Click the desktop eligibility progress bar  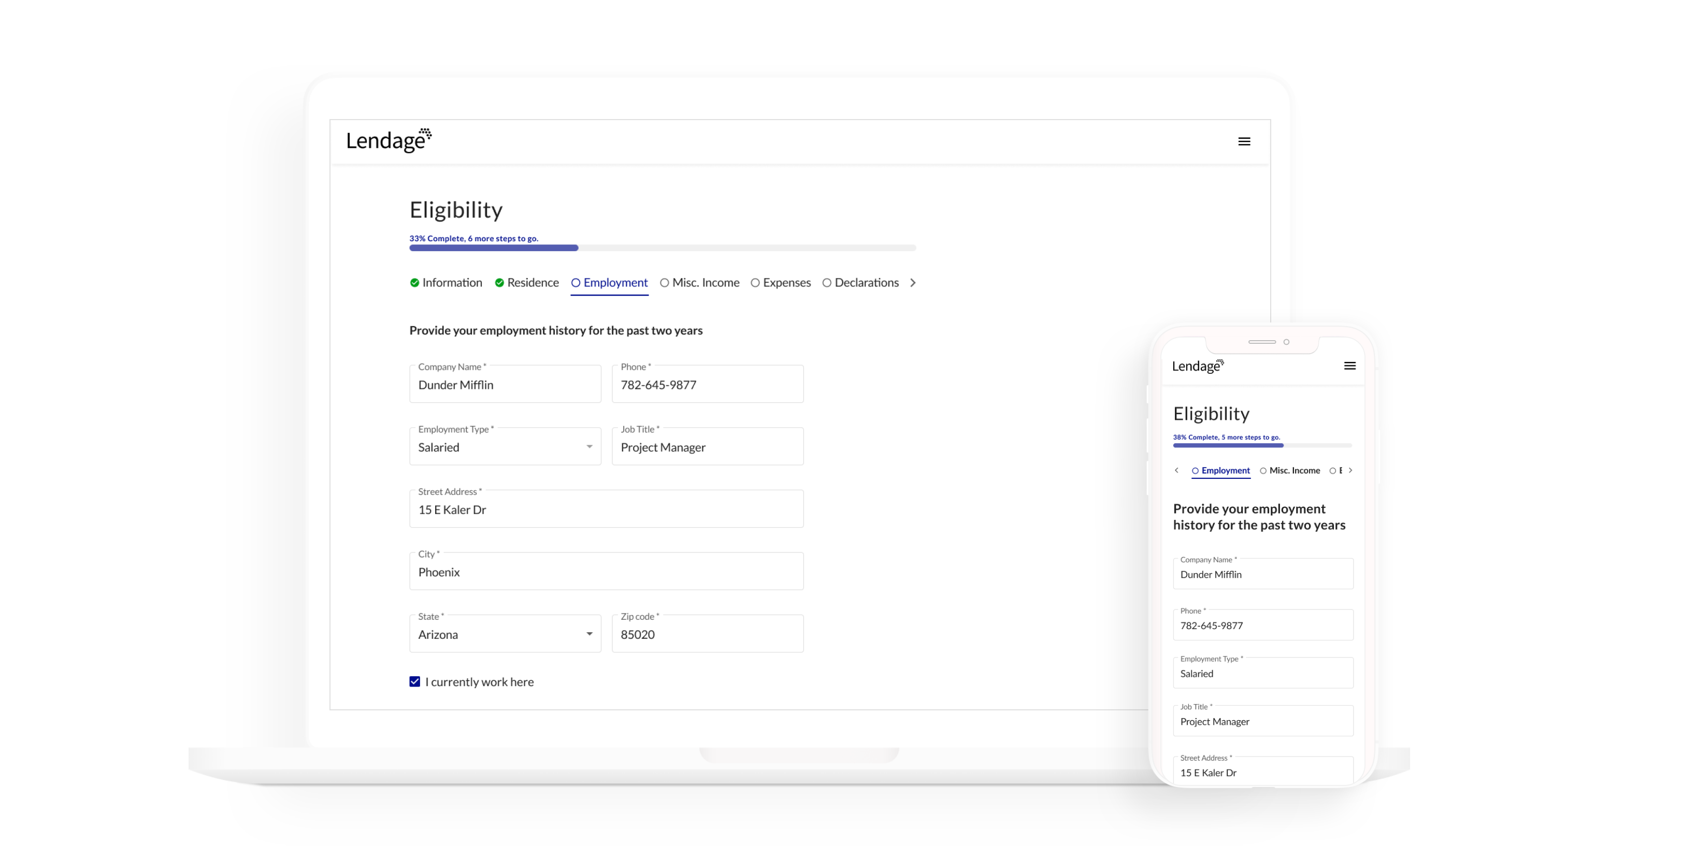[663, 248]
